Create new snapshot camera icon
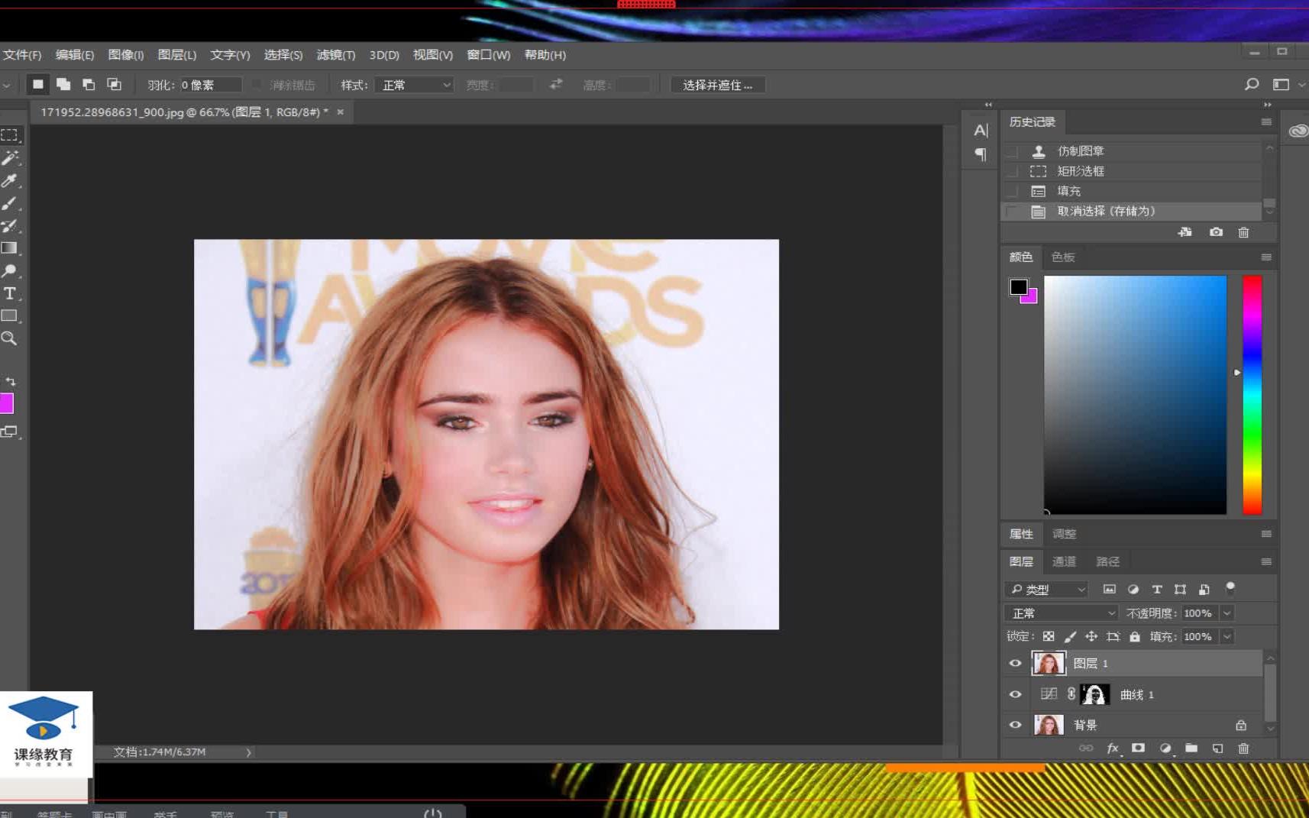The width and height of the screenshot is (1309, 818). pos(1216,232)
